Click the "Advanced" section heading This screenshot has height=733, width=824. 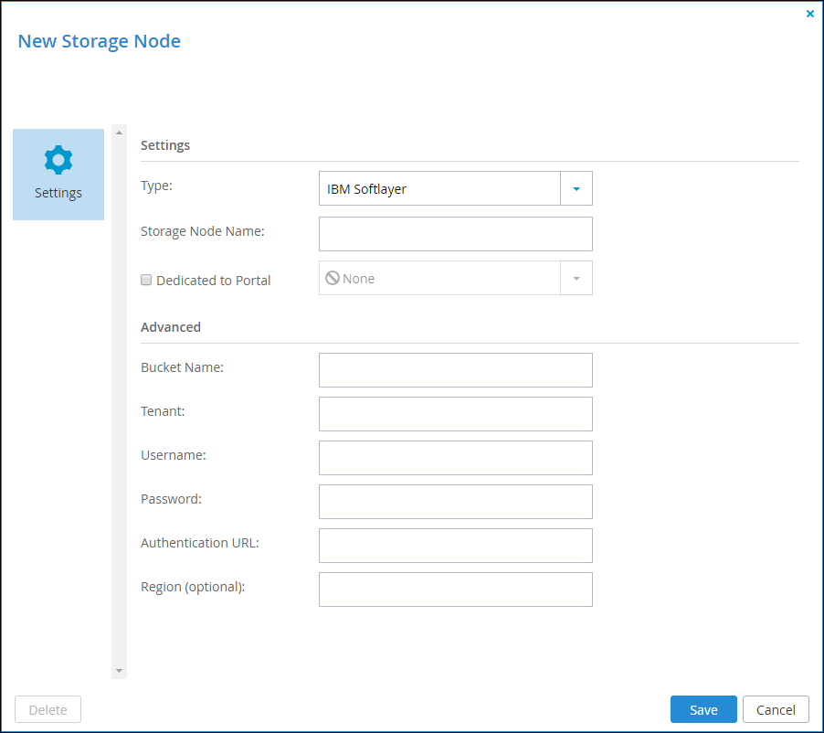pos(171,327)
